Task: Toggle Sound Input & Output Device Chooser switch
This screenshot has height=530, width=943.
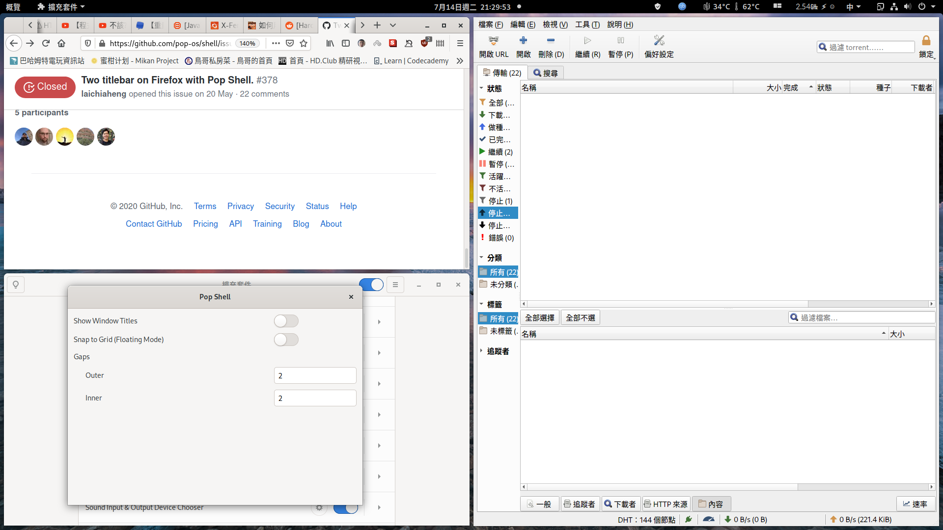Action: tap(346, 507)
